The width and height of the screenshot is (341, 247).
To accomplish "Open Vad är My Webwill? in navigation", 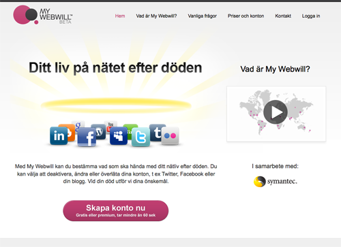I will 156,16.
